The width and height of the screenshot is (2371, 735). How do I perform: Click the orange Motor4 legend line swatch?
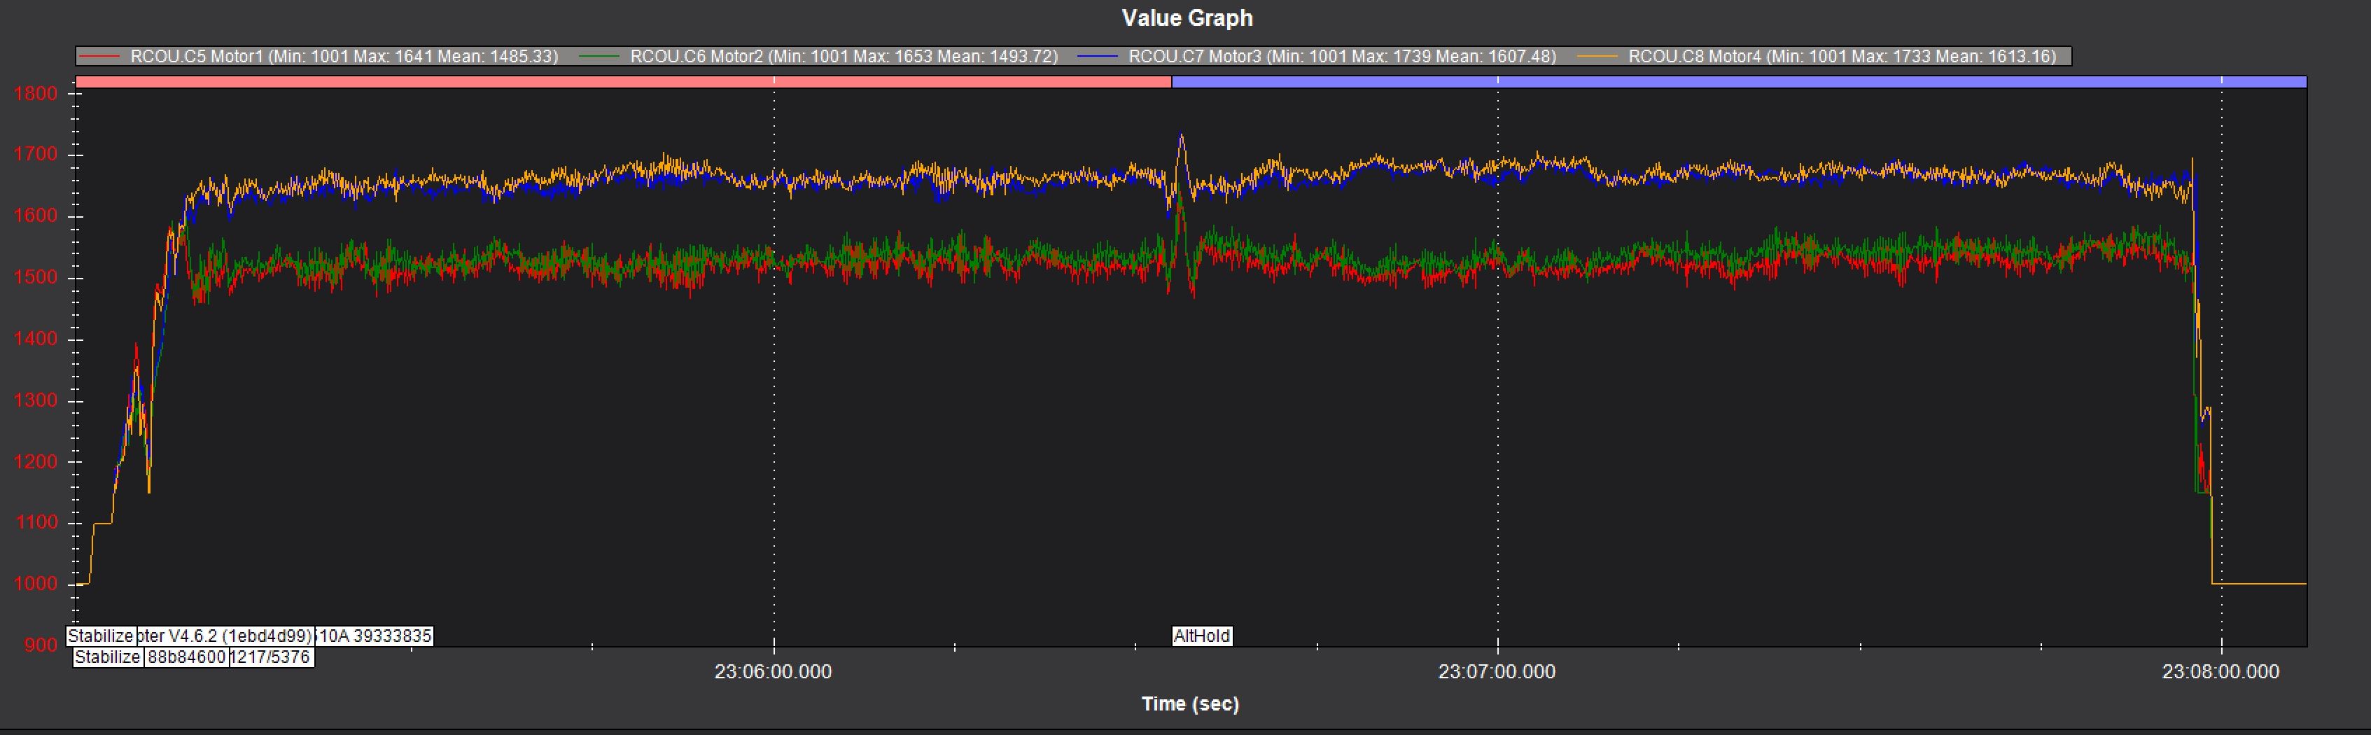pyautogui.click(x=1597, y=57)
